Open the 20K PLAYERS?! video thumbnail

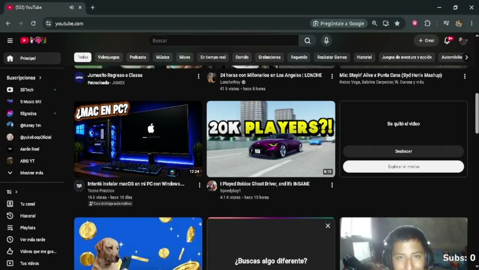271,139
